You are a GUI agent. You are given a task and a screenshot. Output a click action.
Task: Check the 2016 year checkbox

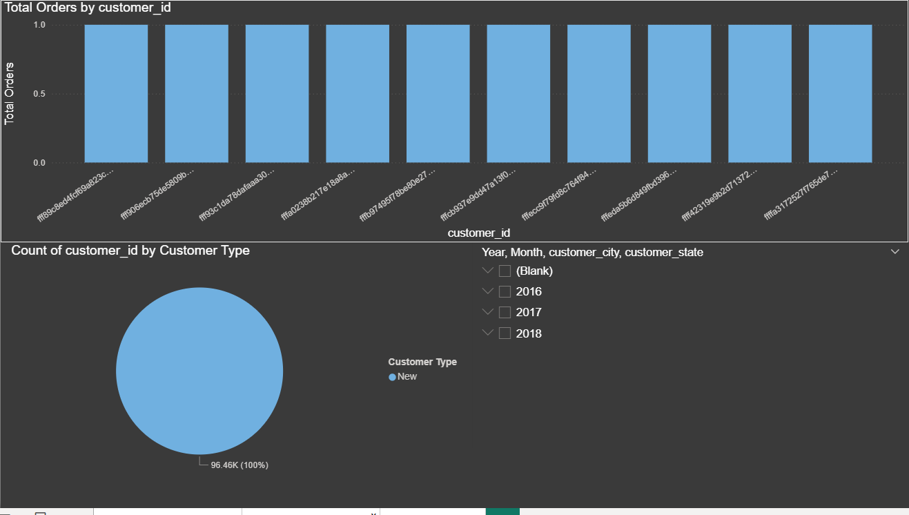[505, 291]
